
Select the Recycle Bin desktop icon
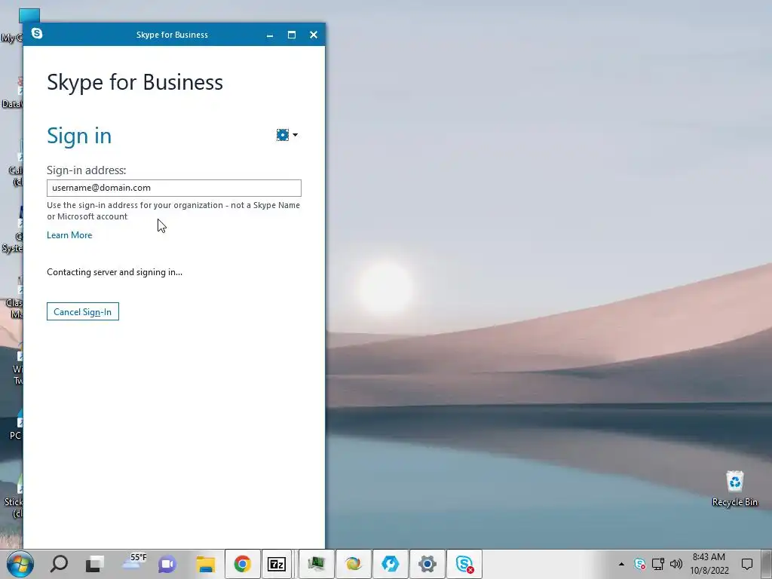[734, 489]
